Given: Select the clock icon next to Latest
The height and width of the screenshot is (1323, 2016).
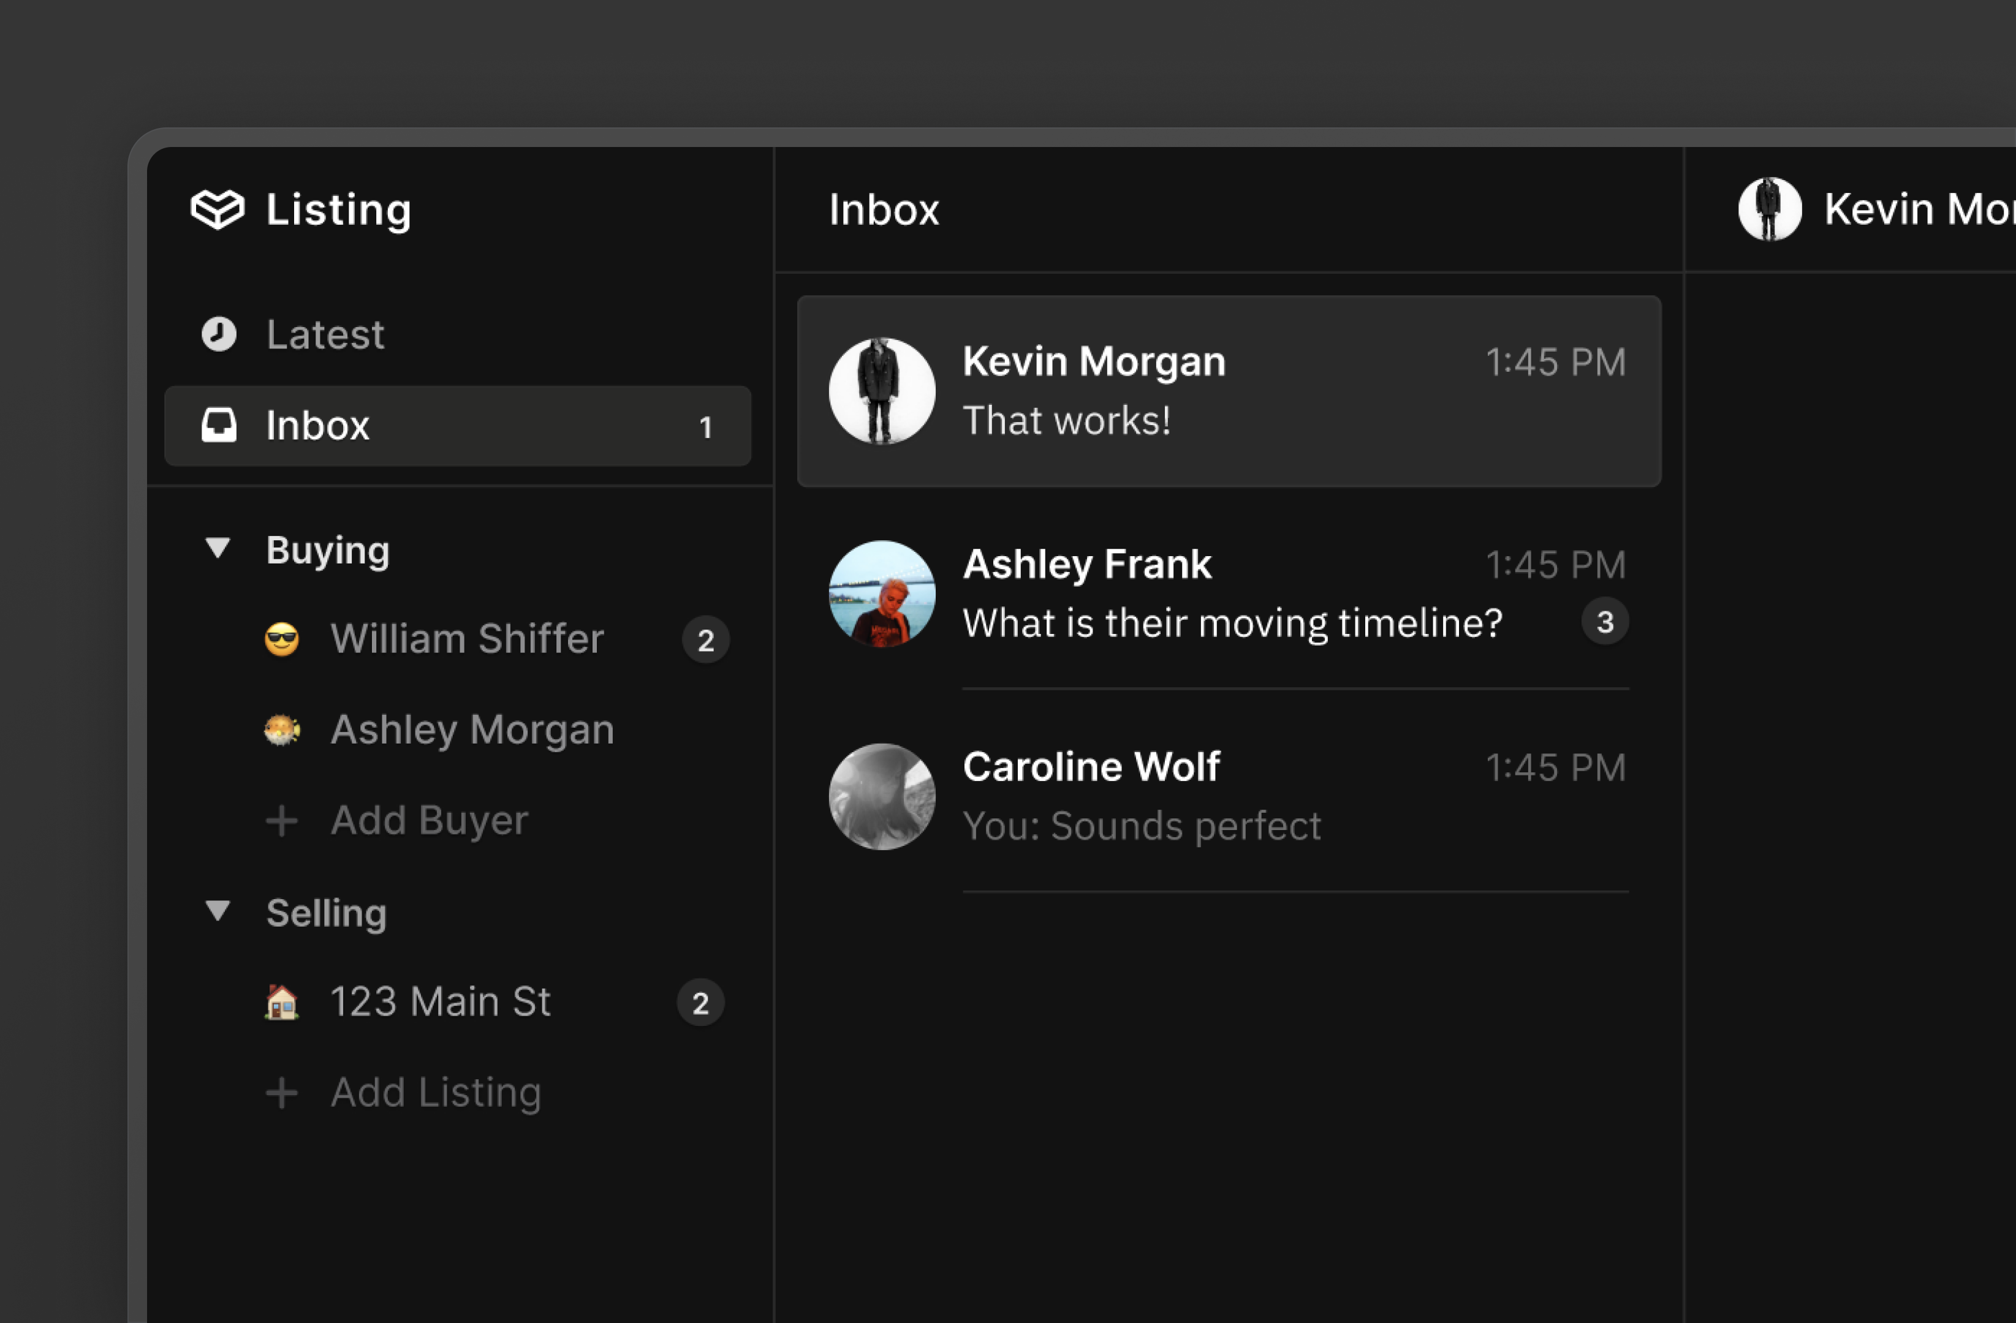Looking at the screenshot, I should point(219,333).
